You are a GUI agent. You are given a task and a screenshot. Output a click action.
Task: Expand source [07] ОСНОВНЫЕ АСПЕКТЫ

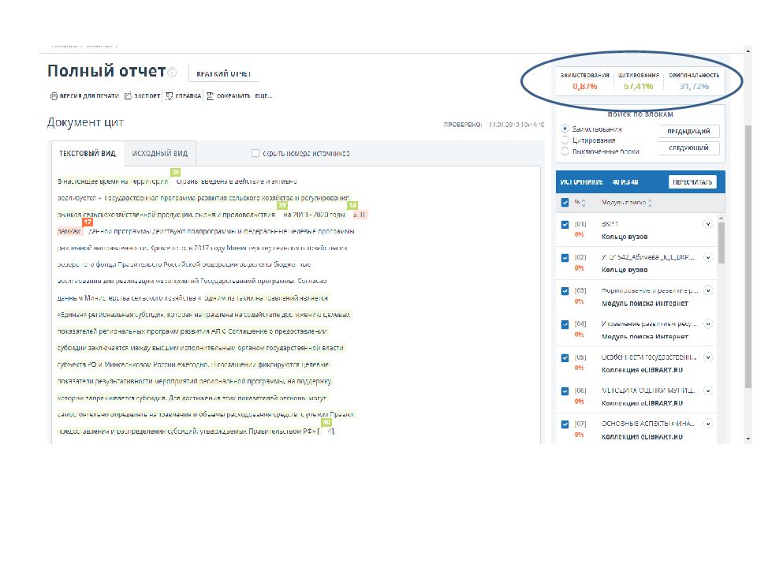tap(708, 424)
